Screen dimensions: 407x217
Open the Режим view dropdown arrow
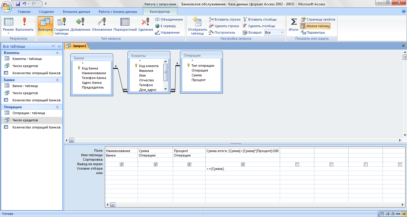click(x=8, y=33)
